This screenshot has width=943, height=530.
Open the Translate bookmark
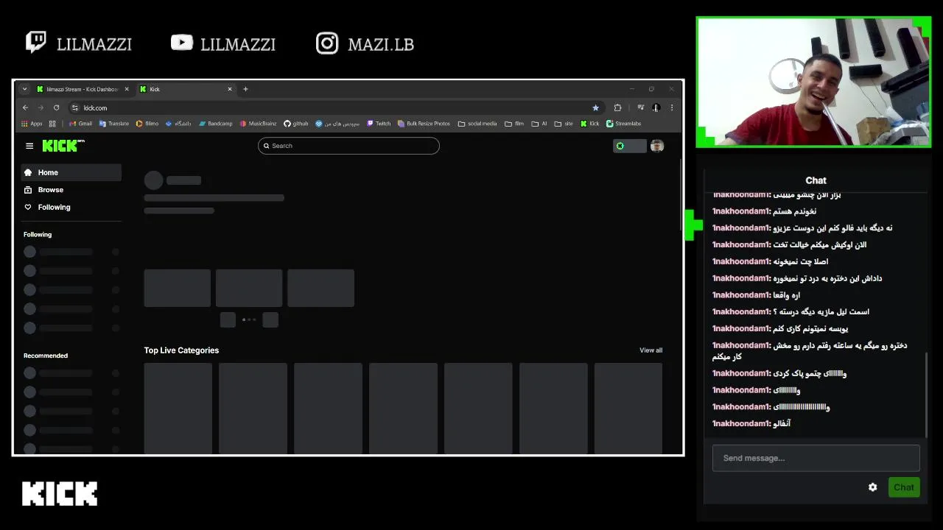click(114, 124)
